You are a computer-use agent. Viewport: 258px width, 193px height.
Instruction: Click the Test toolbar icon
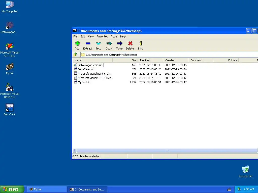click(98, 43)
